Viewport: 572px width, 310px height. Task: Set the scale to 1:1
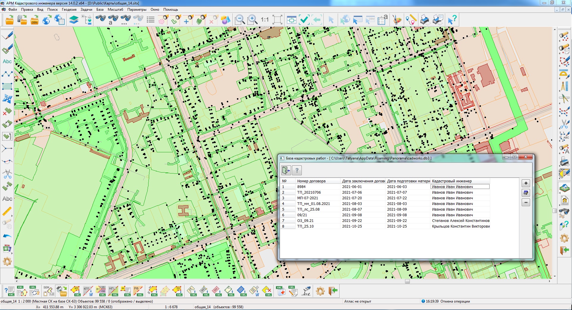coord(265,20)
